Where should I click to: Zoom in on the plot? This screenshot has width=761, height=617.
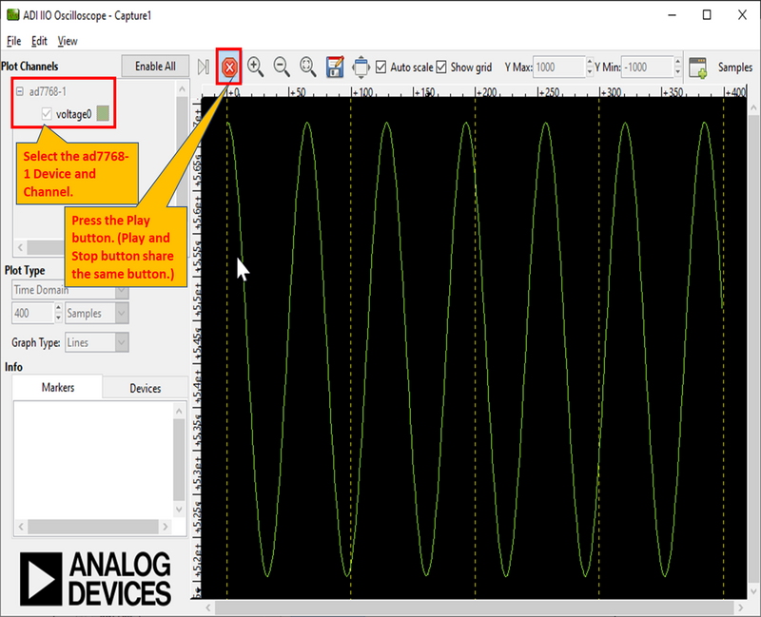256,67
